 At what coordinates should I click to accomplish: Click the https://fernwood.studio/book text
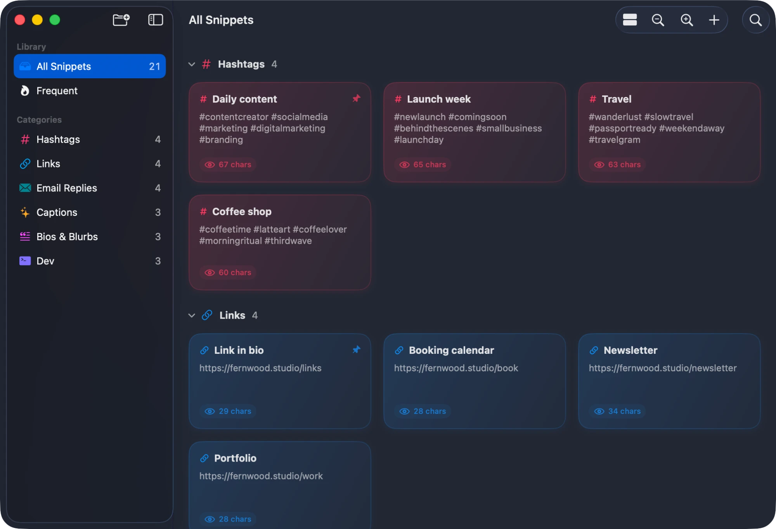456,368
